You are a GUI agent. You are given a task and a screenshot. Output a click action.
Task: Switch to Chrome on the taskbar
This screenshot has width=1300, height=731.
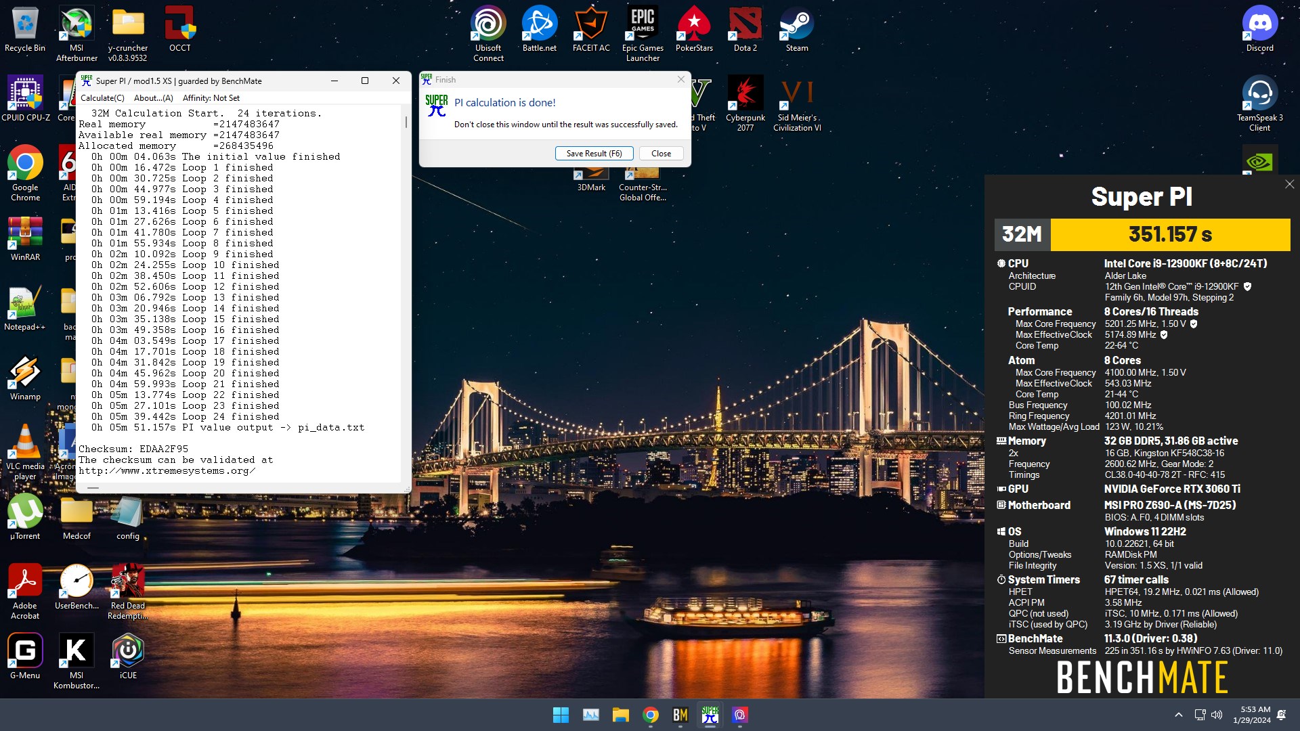651,715
